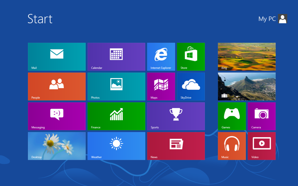
Task: View the Finance tile
Action: click(x=116, y=116)
